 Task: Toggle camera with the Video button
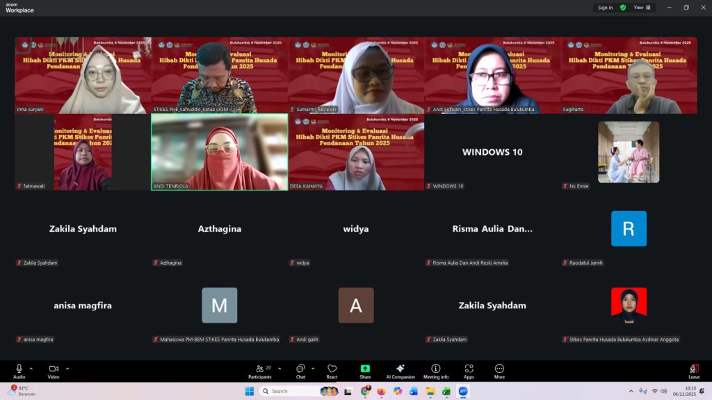pyautogui.click(x=54, y=371)
